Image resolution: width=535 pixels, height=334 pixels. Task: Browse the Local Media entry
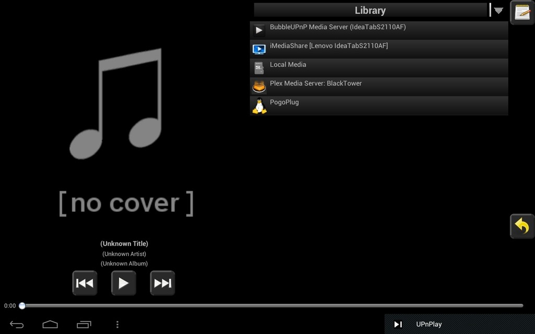point(379,68)
